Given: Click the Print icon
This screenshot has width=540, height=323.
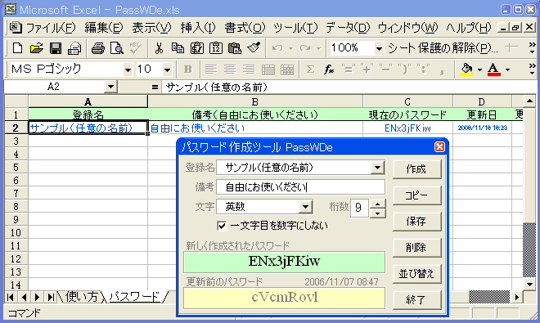Looking at the screenshot, I should [98, 48].
